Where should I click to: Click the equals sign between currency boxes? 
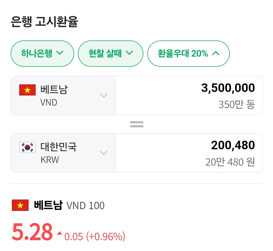tap(137, 124)
